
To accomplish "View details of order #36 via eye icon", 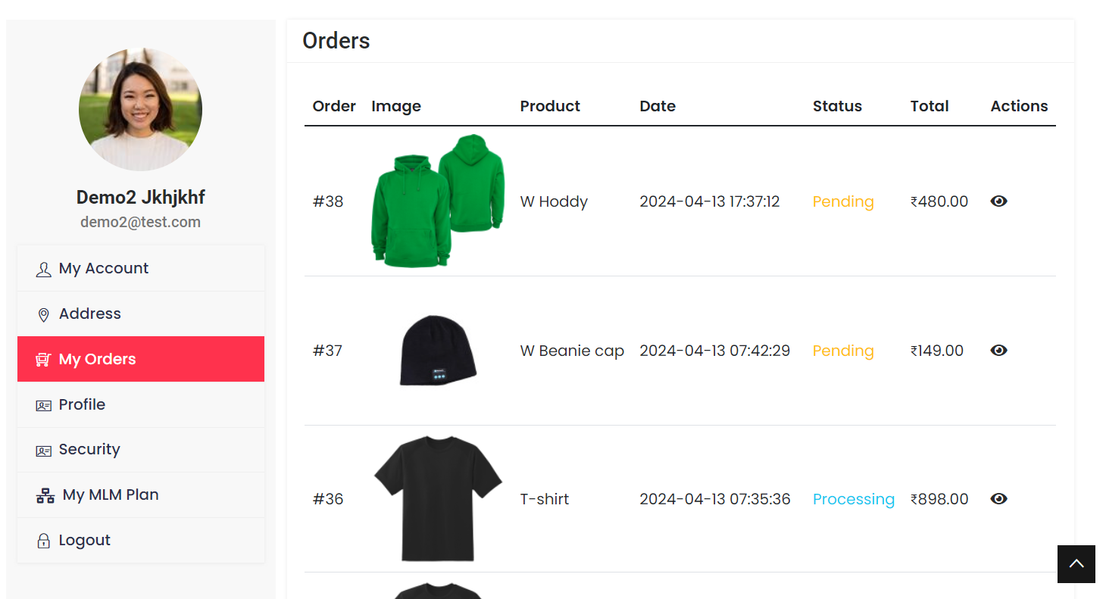I will point(998,499).
